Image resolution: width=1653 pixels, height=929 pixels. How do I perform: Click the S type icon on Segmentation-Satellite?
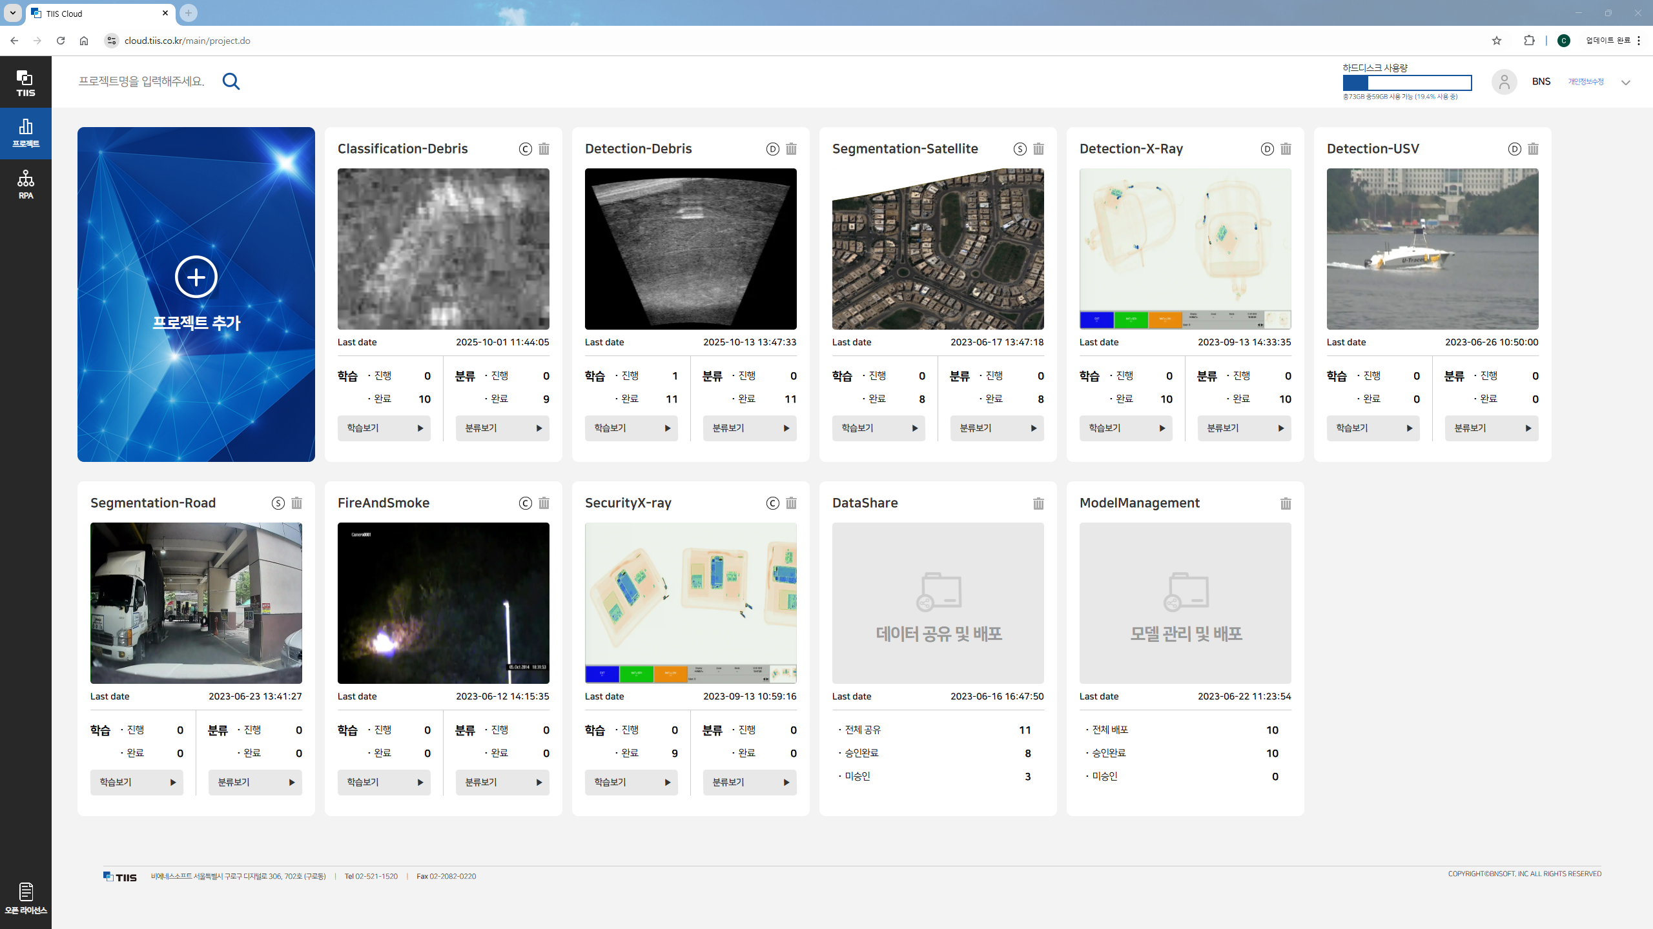pyautogui.click(x=1020, y=149)
